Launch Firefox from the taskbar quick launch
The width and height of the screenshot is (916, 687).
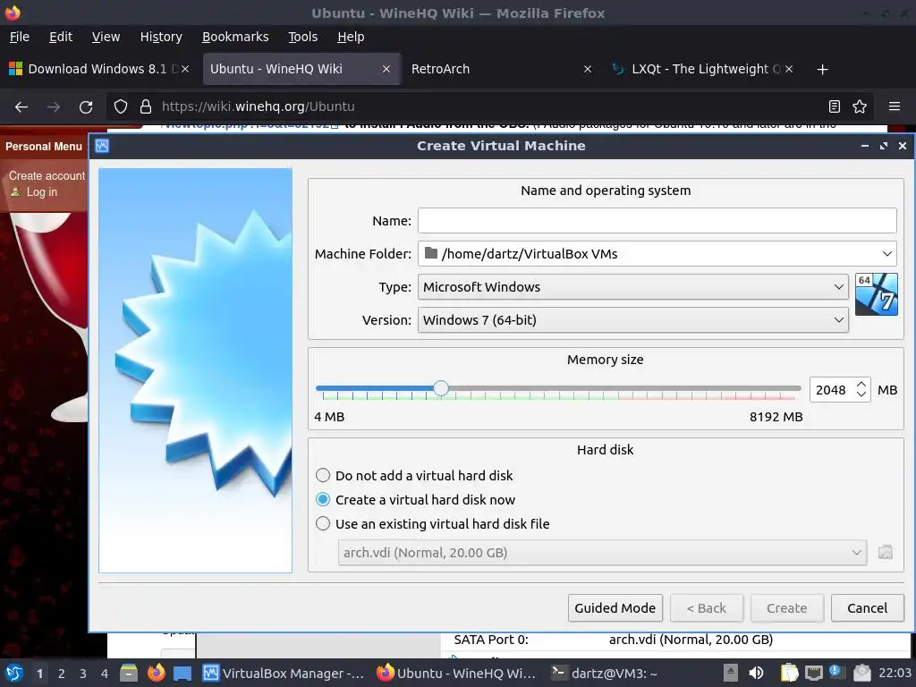156,673
